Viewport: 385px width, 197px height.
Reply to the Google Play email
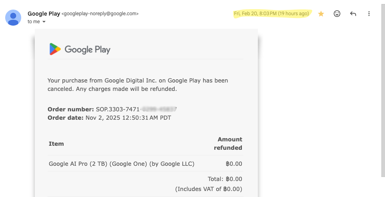tap(353, 14)
